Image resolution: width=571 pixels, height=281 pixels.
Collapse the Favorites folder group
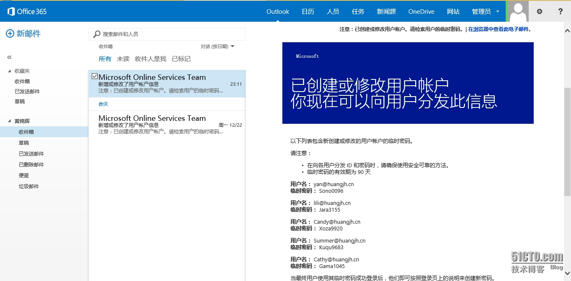point(10,71)
